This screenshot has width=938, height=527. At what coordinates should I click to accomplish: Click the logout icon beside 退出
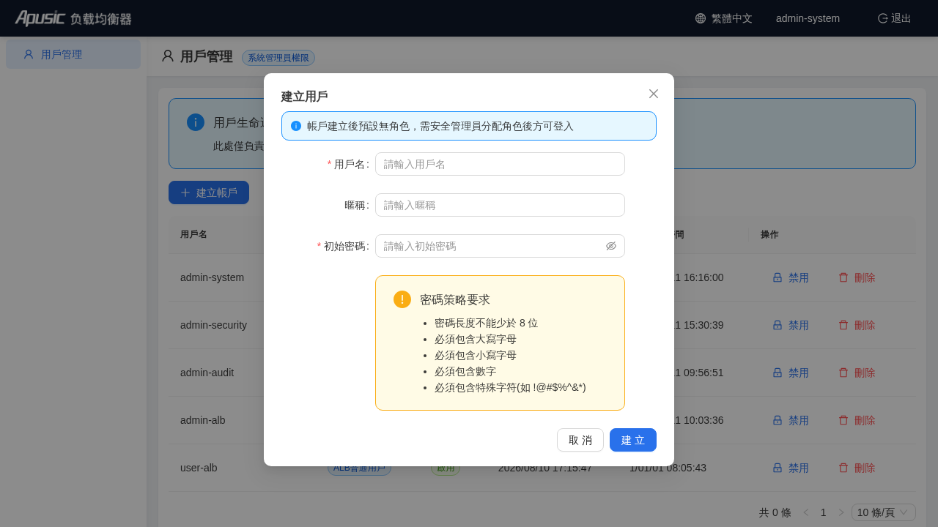(x=883, y=18)
